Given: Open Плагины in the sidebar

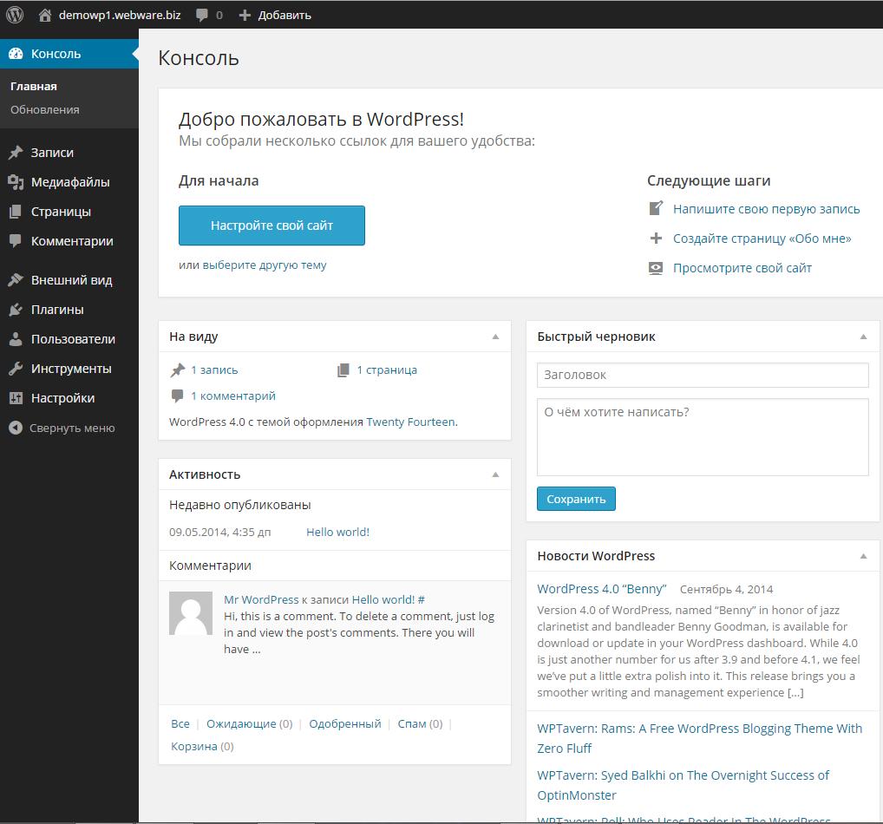Looking at the screenshot, I should click(57, 310).
